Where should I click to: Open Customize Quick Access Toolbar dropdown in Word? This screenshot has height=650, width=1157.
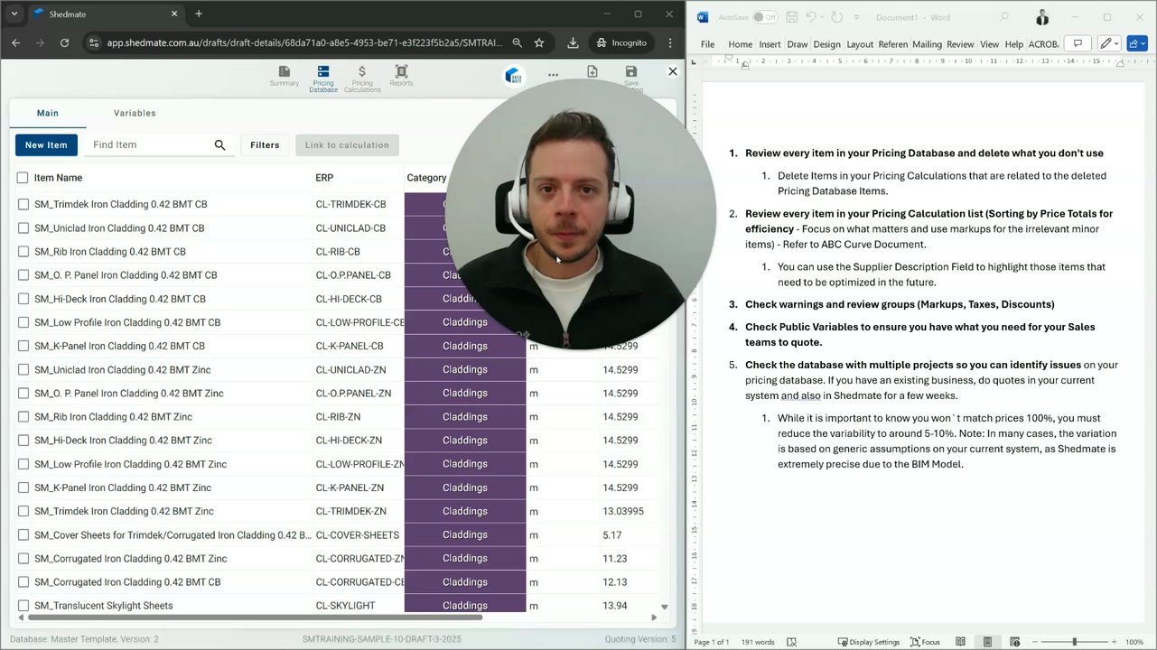pos(857,17)
